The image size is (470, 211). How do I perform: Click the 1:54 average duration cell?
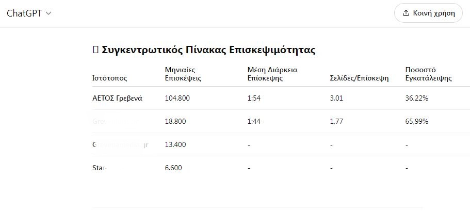(254, 98)
